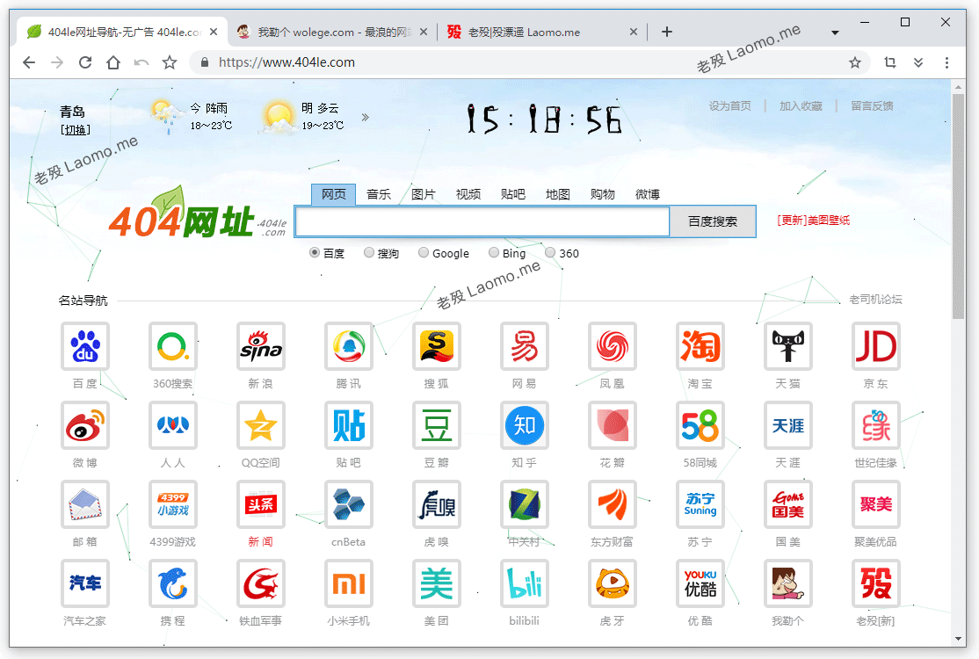Open the 老殁[新] site icon
The height and width of the screenshot is (659, 979).
pyautogui.click(x=876, y=584)
